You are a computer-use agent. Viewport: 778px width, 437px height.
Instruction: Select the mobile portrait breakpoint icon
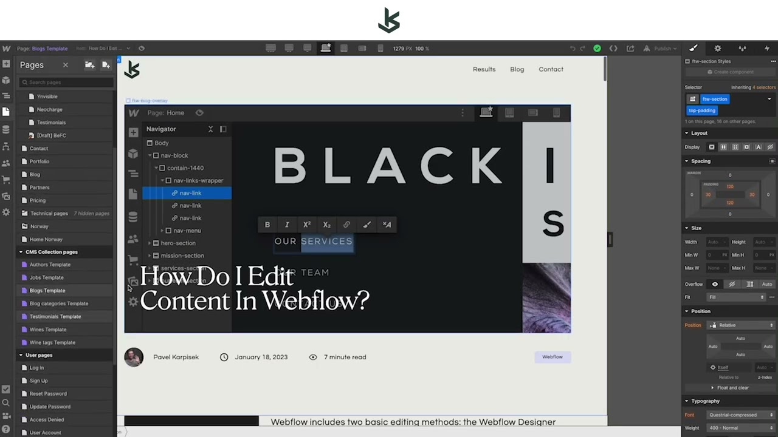[380, 49]
